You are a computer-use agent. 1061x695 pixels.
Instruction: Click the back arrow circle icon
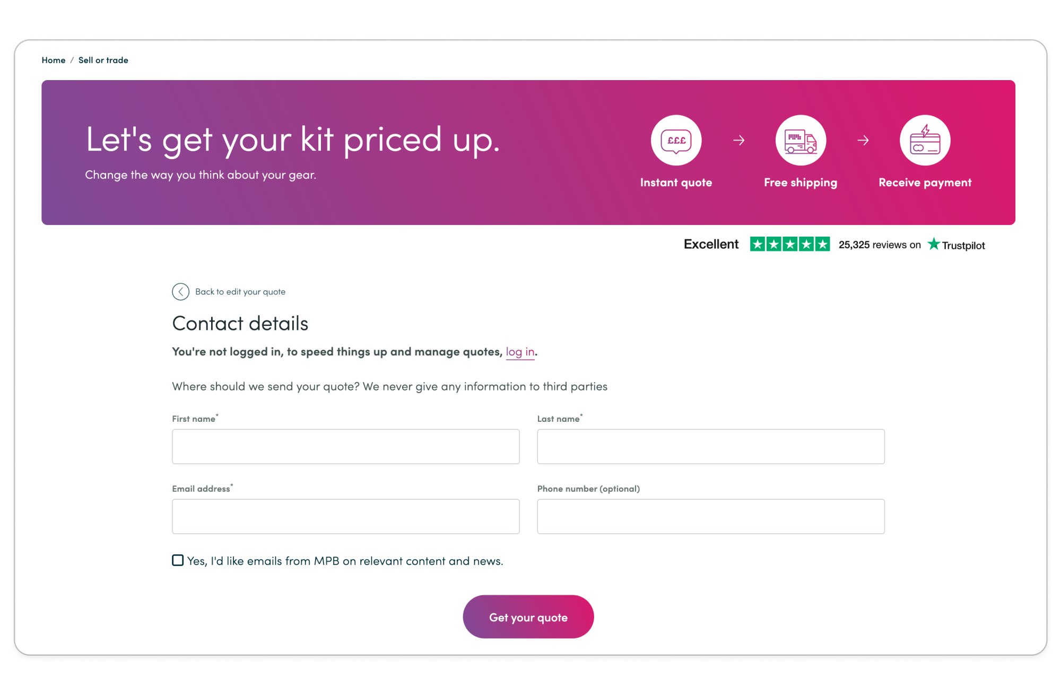pyautogui.click(x=180, y=292)
